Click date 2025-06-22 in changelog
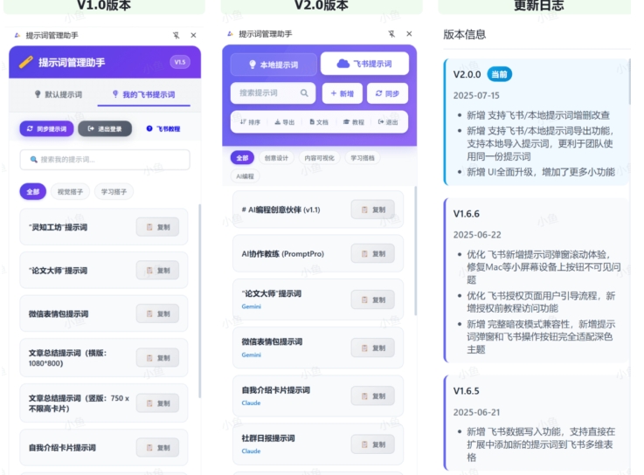 click(x=477, y=234)
